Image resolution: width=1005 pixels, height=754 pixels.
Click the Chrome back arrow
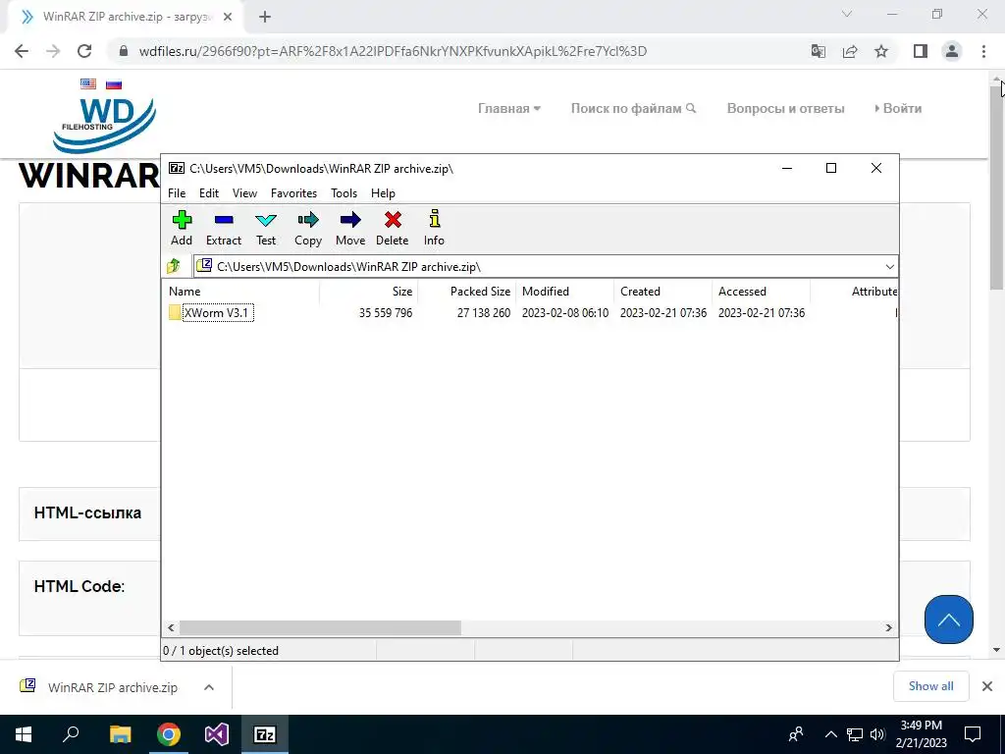[x=22, y=51]
